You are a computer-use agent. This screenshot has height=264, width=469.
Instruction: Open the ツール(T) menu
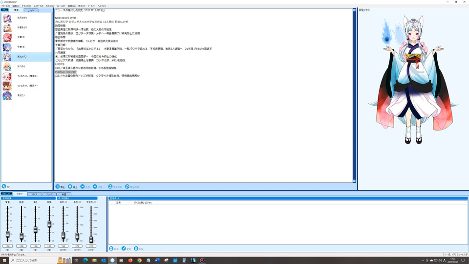coord(91,6)
